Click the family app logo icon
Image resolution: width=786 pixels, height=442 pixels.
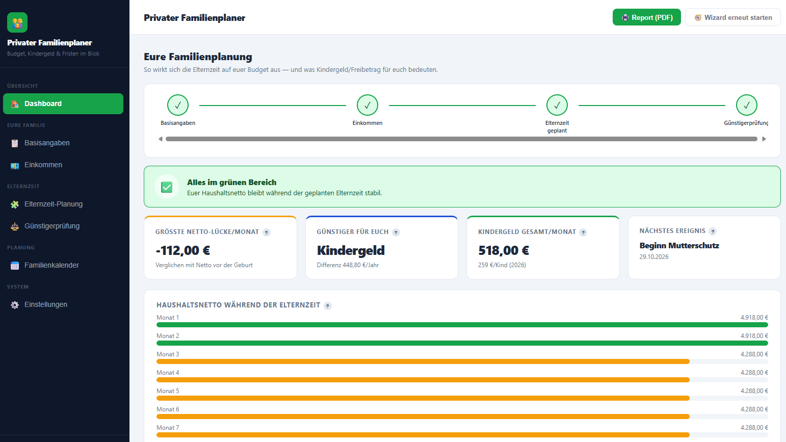[17, 22]
